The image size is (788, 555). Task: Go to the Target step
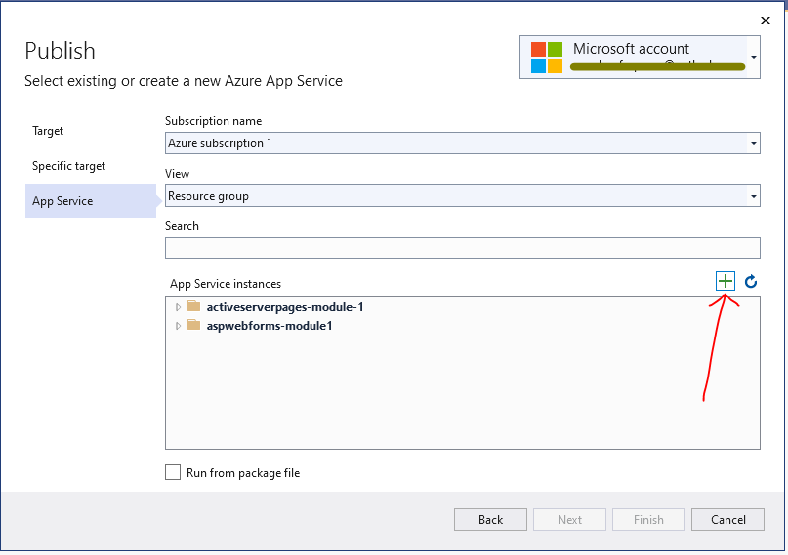click(48, 131)
